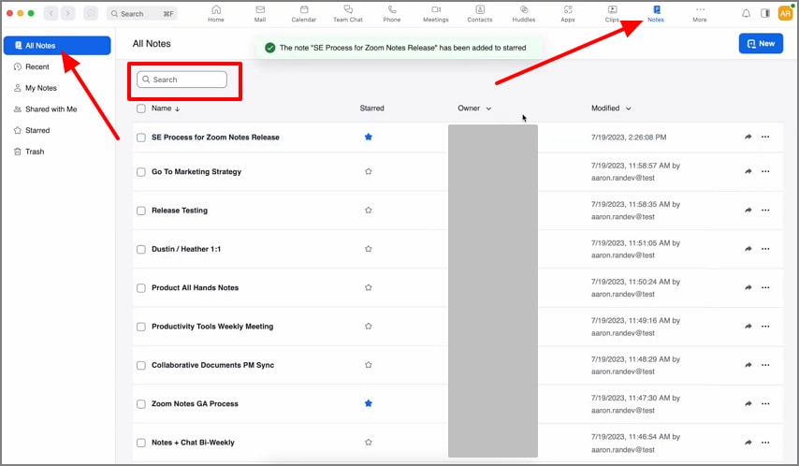The width and height of the screenshot is (799, 466).
Task: Open the Collaborative Documents PM Sync note
Action: pos(212,365)
